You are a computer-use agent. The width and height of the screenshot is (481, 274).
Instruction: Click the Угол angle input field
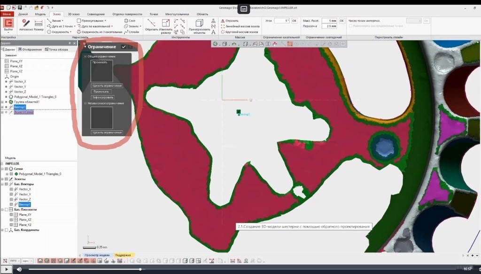pos(282,21)
